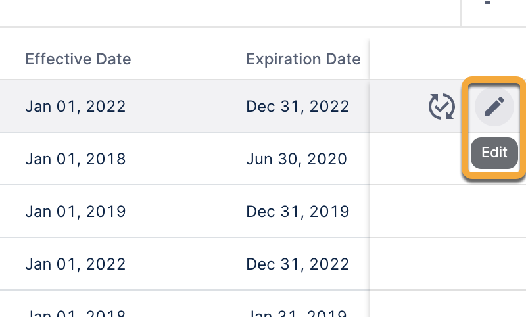The width and height of the screenshot is (526, 317).
Task: Click the Jan 01, 2019 effective date
Action: point(76,212)
